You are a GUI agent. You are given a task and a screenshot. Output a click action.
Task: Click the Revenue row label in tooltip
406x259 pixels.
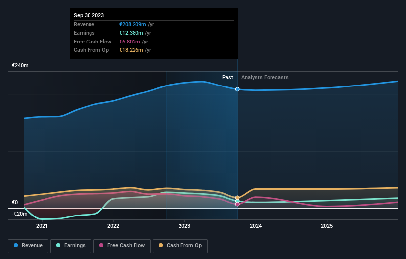pos(84,24)
